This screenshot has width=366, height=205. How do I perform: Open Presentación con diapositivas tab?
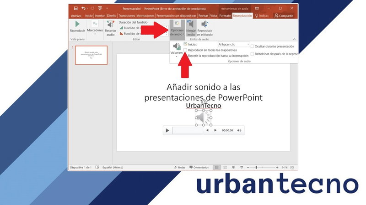click(x=176, y=16)
